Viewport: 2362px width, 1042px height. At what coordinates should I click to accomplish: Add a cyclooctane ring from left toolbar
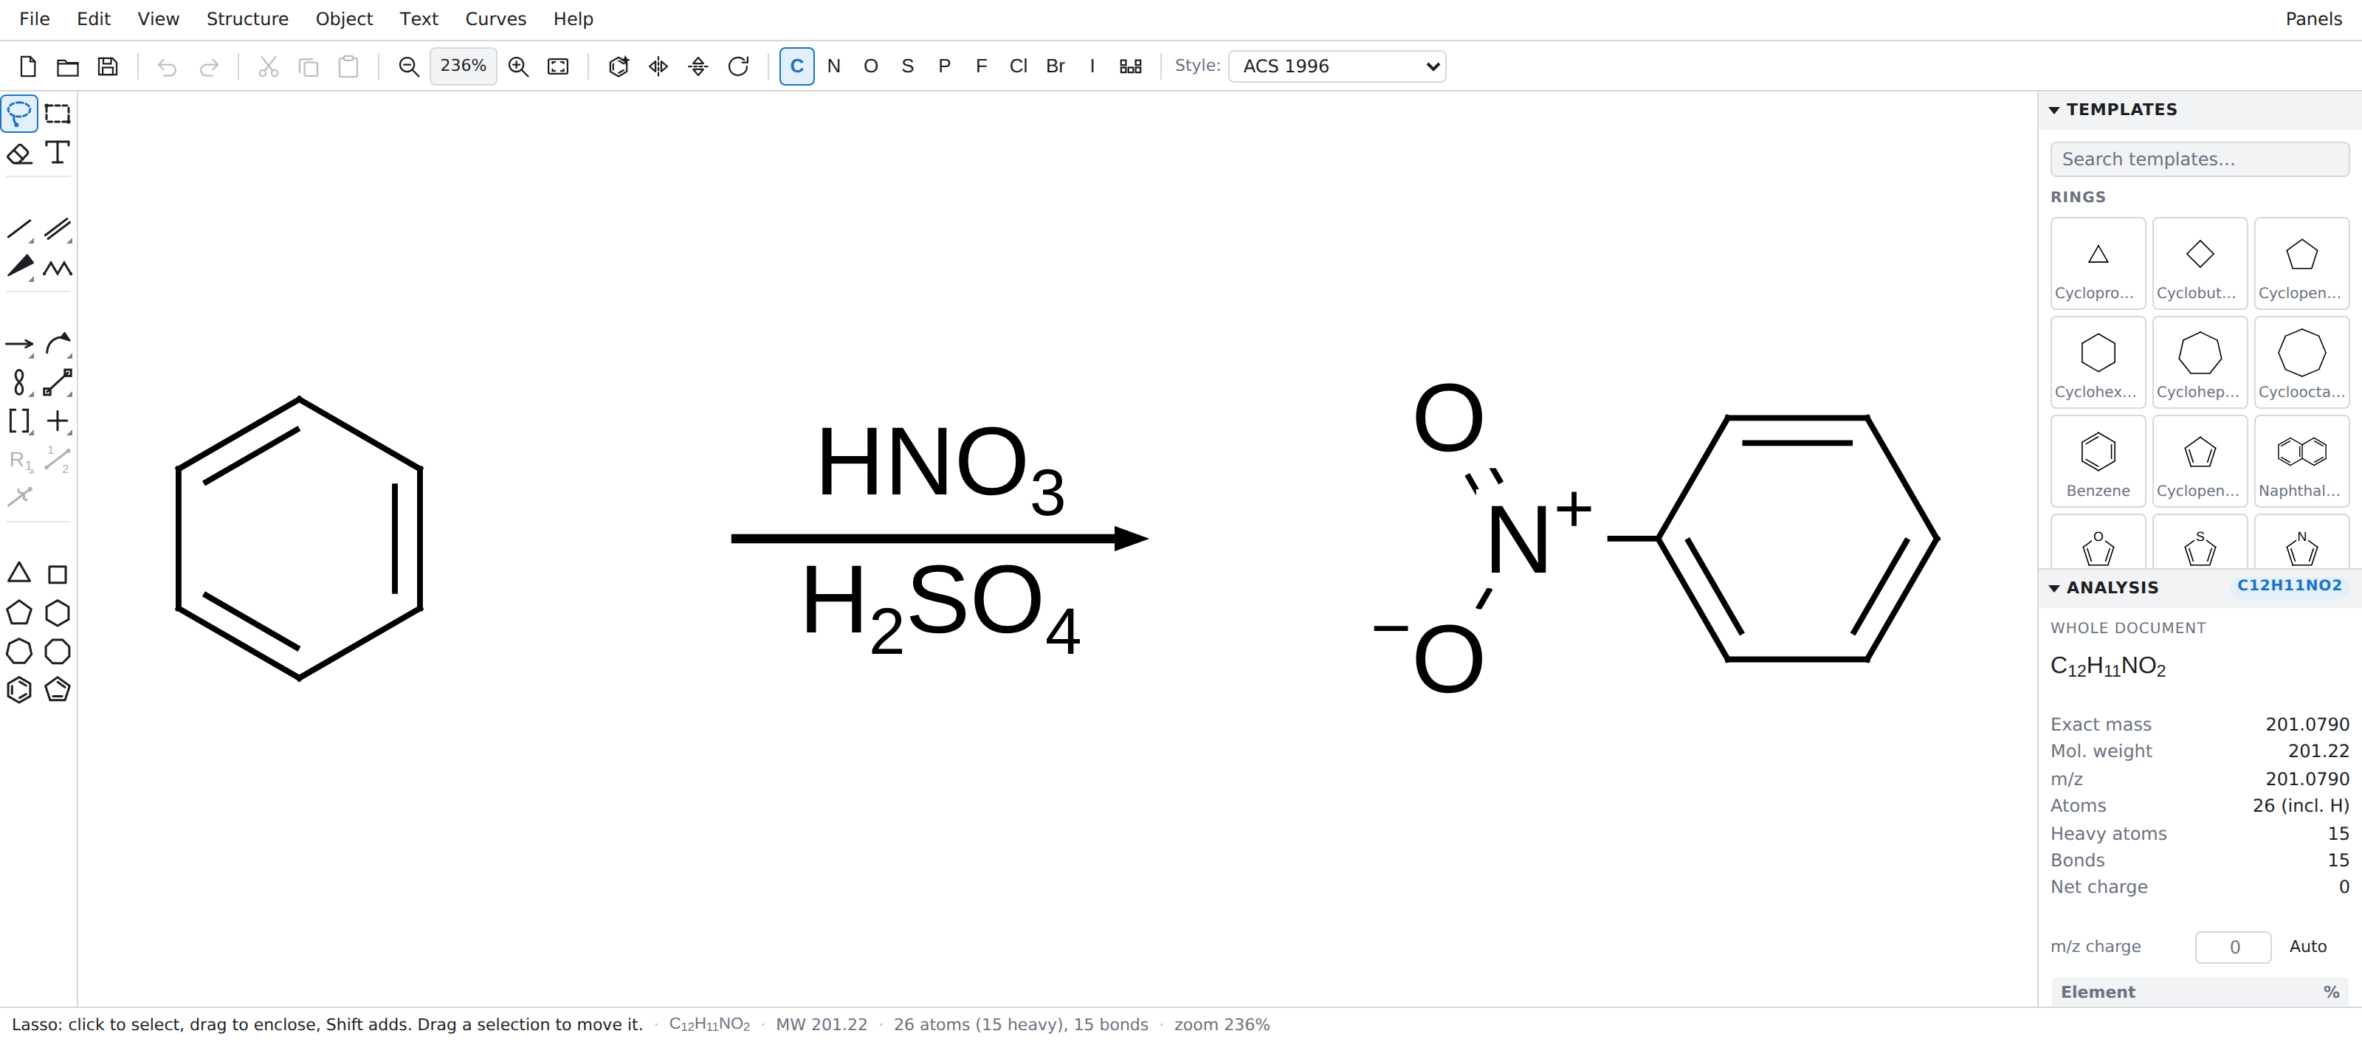coord(58,652)
